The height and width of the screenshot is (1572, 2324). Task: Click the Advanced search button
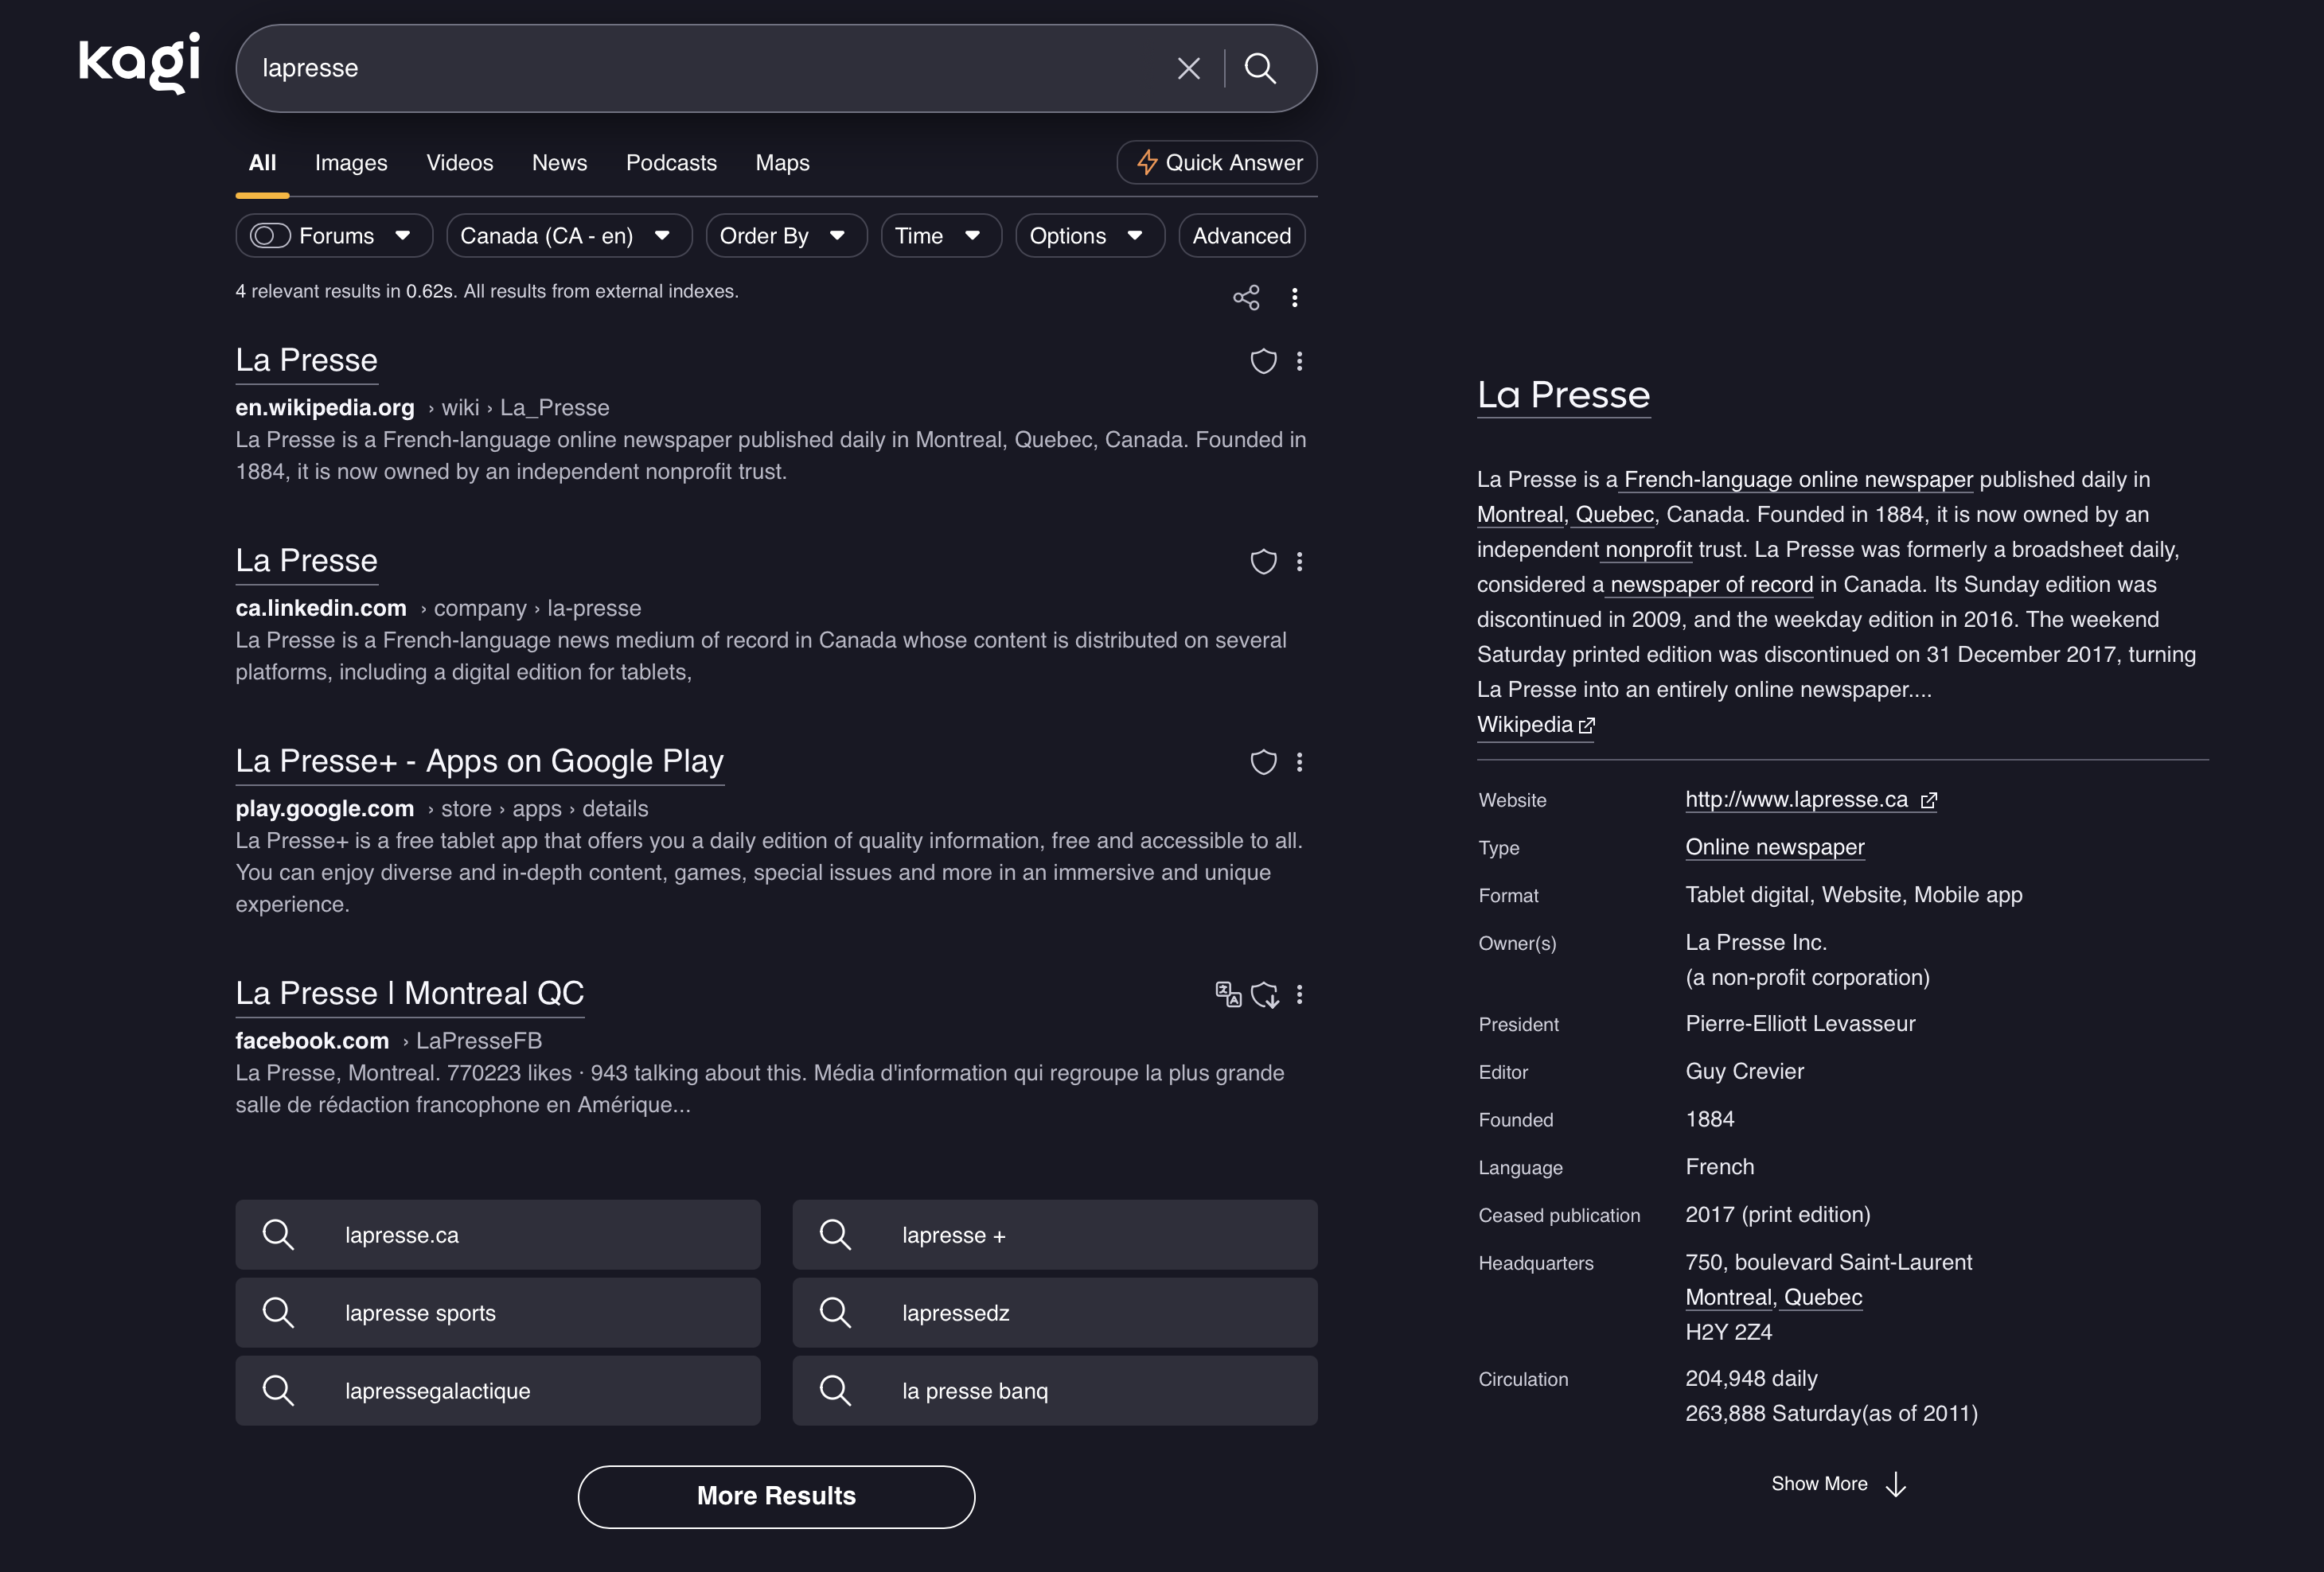[x=1242, y=235]
